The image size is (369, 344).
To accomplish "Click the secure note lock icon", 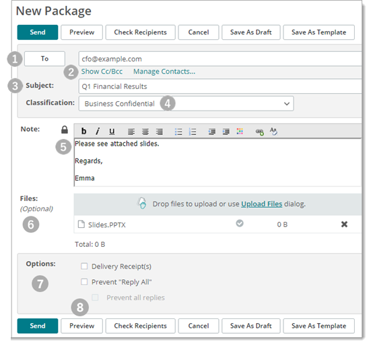I will 65,130.
